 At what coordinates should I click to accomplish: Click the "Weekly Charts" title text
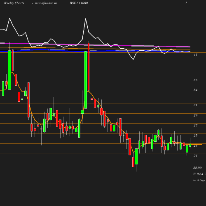coord(14,3)
